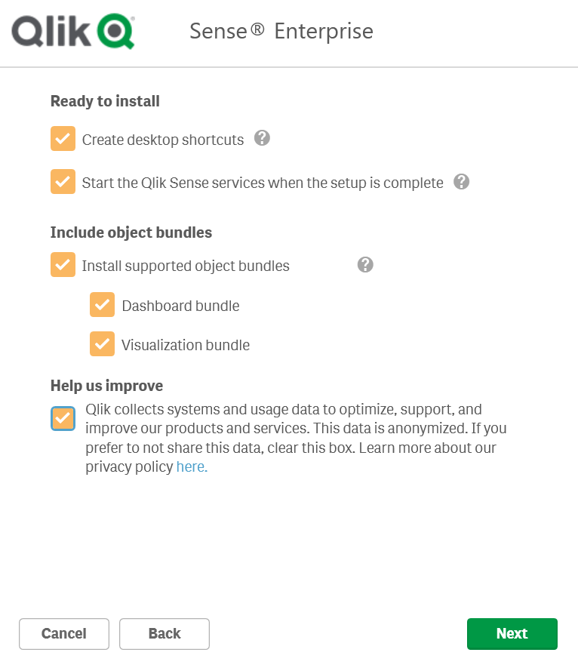The image size is (578, 671).
Task: Open help icon beside Create desktop shortcuts
Action: [x=262, y=138]
